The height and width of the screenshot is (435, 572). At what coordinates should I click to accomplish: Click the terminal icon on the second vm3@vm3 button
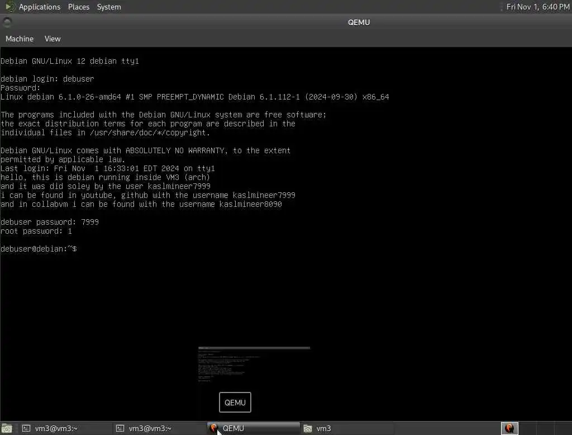tap(120, 428)
